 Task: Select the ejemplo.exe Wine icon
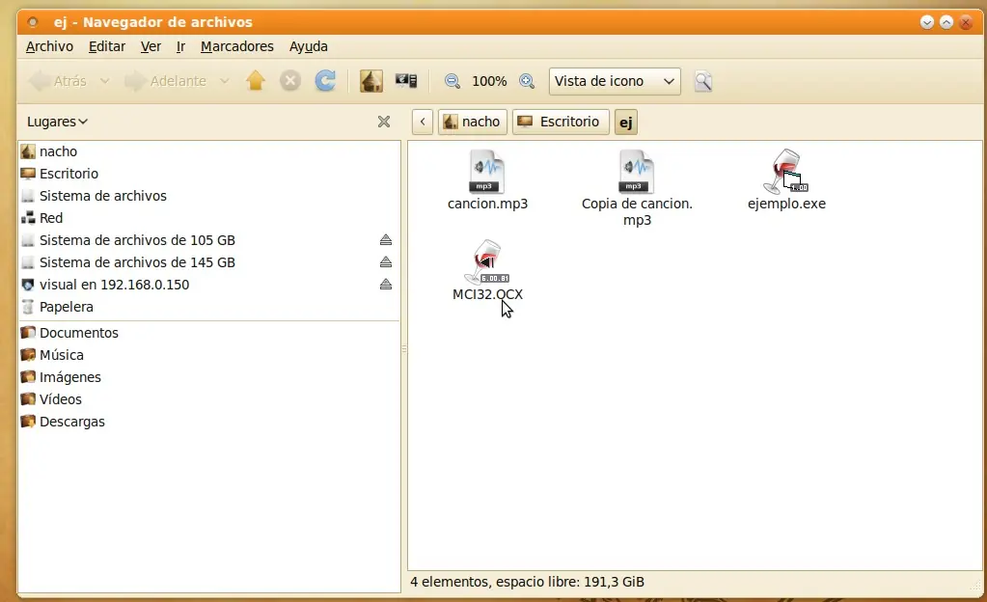point(785,172)
